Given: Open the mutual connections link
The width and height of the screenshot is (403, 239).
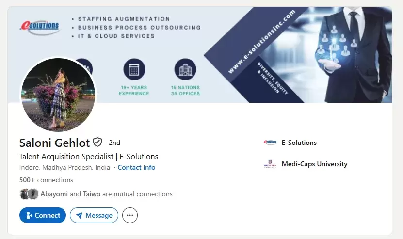Looking at the screenshot, I should 106,194.
